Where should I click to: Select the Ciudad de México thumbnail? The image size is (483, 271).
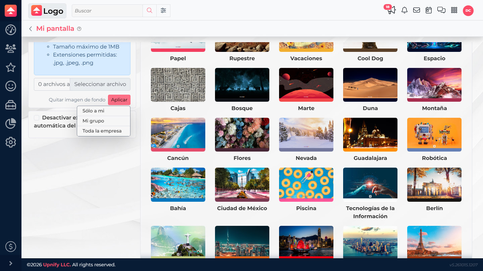click(x=242, y=185)
